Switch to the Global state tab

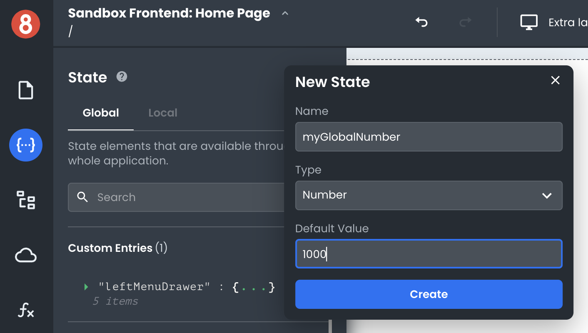click(x=101, y=113)
